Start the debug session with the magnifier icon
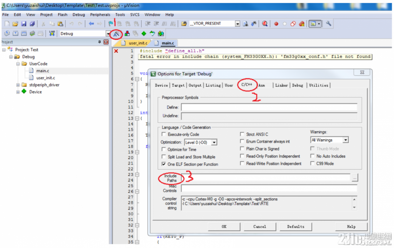394x248 pixels. pos(264,24)
